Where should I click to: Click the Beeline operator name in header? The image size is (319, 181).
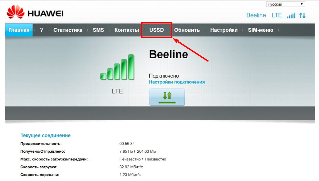256,15
